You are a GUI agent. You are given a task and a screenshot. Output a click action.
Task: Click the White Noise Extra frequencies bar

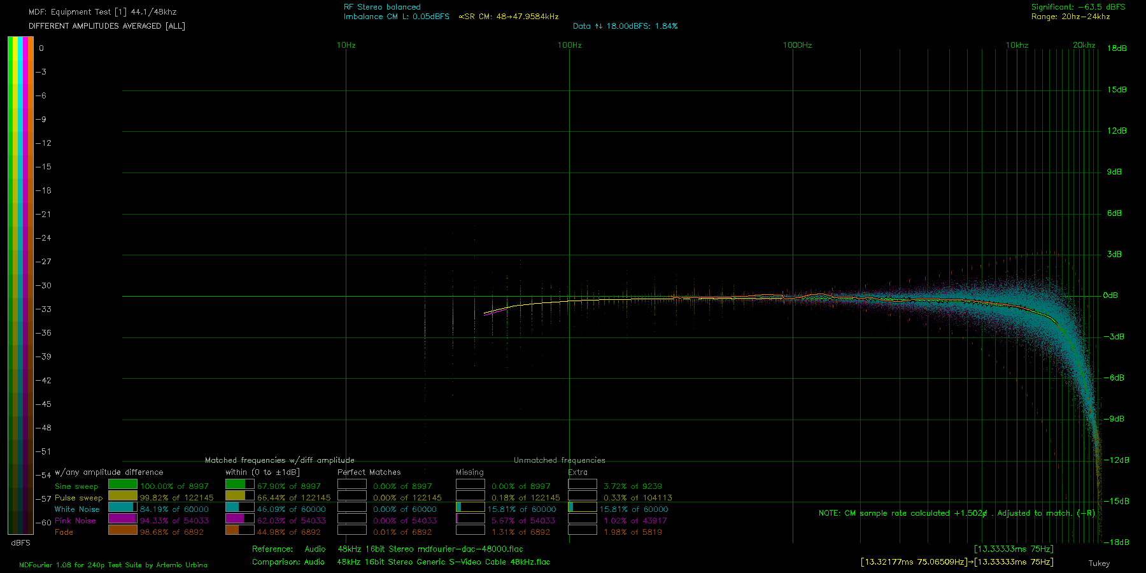coord(583,507)
